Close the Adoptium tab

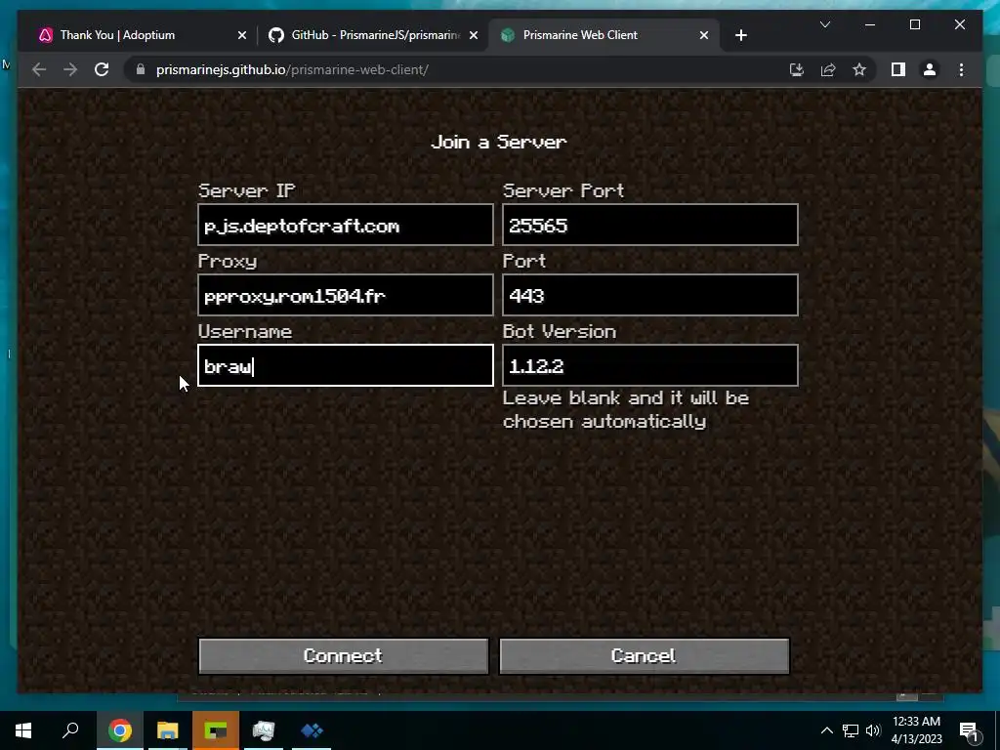[x=242, y=36]
